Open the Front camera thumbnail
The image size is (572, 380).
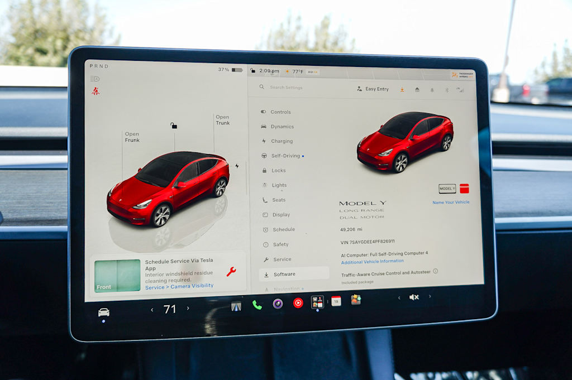pyautogui.click(x=117, y=276)
